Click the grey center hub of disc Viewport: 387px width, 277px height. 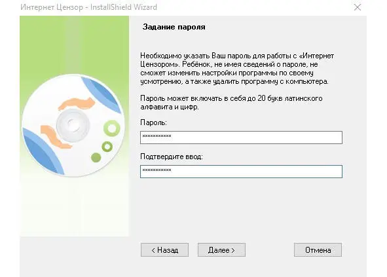(x=73, y=125)
